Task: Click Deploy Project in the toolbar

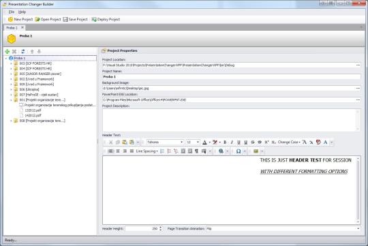Action: (106, 19)
